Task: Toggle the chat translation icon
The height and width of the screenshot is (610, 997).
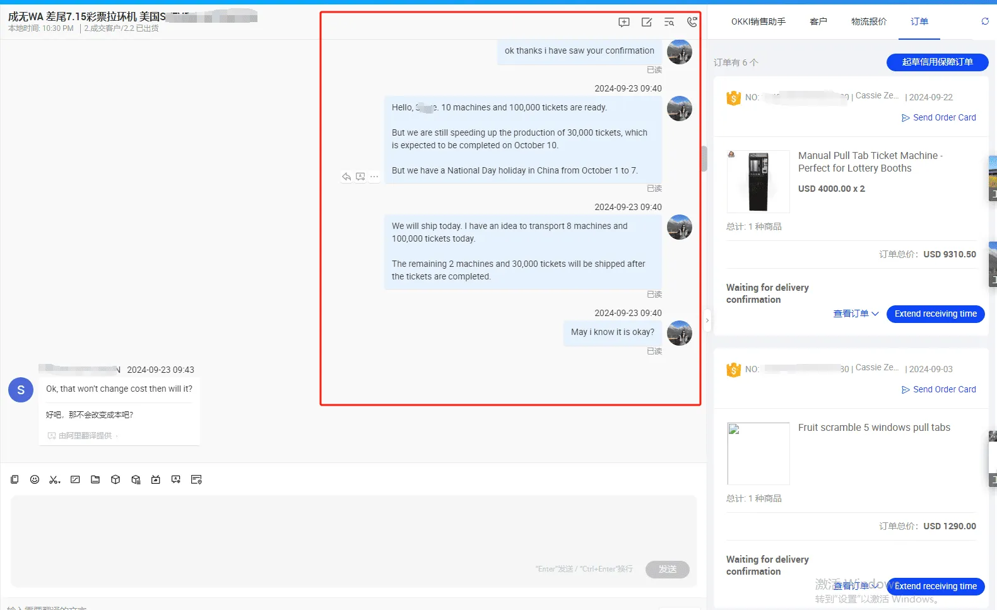Action: 176,479
